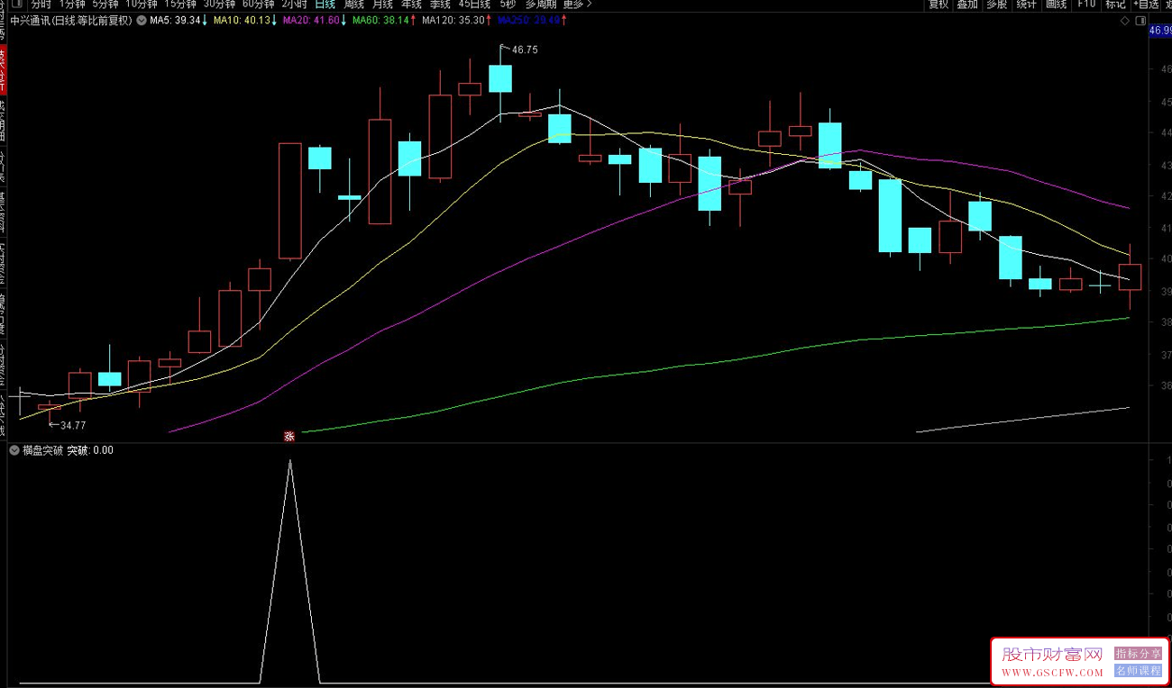The image size is (1172, 688).
Task: Select the 45日线 period tab
Action: pos(474,5)
